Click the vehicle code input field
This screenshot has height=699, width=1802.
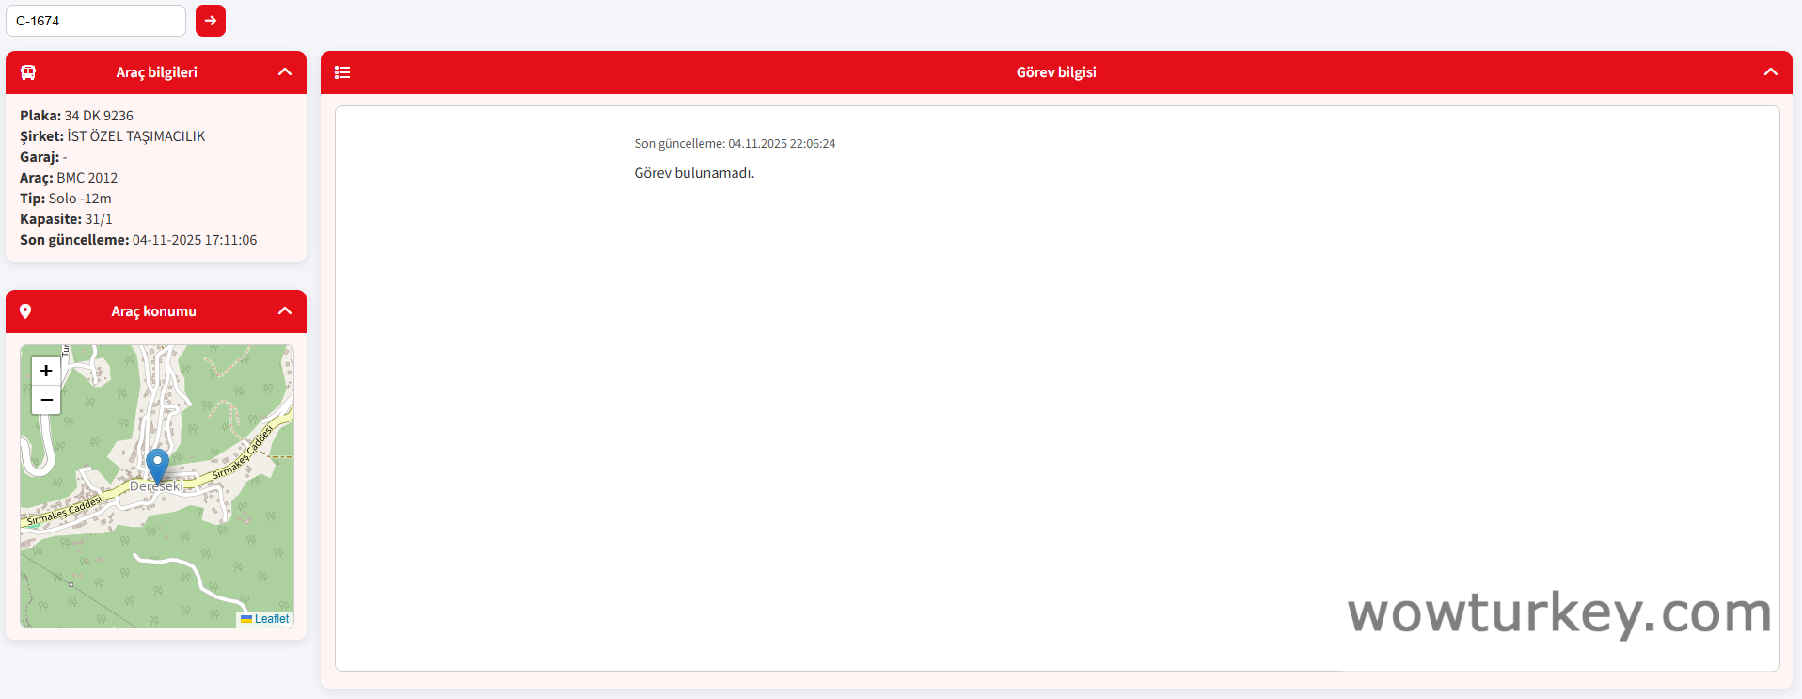[95, 21]
